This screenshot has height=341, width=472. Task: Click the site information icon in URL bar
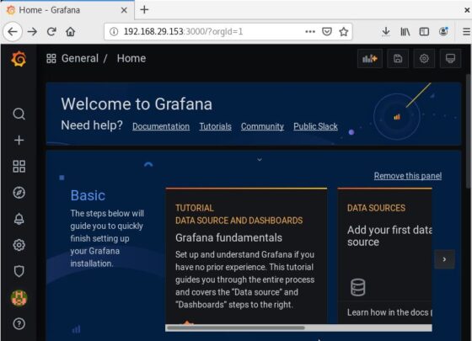click(x=114, y=32)
